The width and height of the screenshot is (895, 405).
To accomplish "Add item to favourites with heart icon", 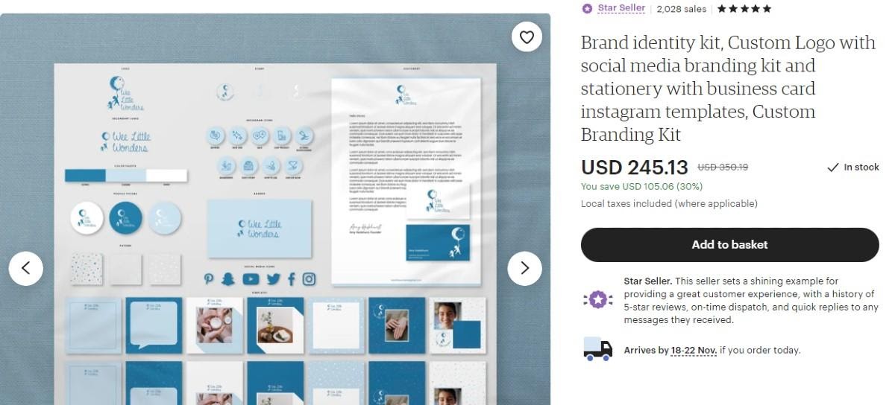I will [x=527, y=37].
